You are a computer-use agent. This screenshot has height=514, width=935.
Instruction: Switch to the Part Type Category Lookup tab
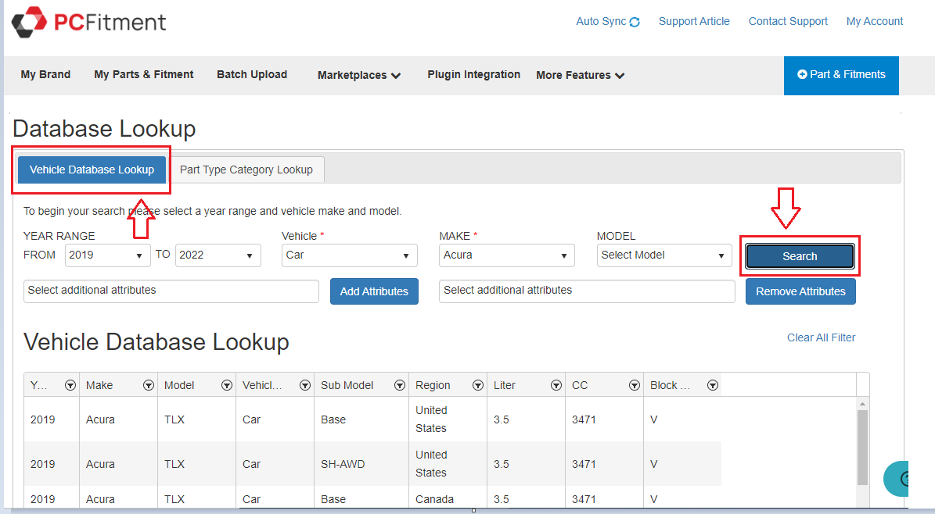247,170
